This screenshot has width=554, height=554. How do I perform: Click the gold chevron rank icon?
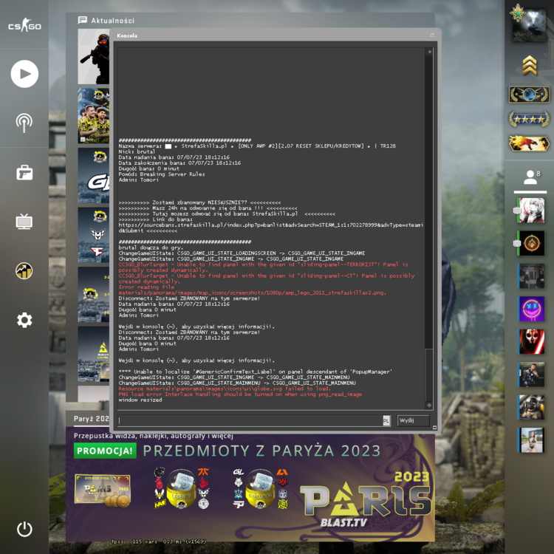[x=530, y=65]
